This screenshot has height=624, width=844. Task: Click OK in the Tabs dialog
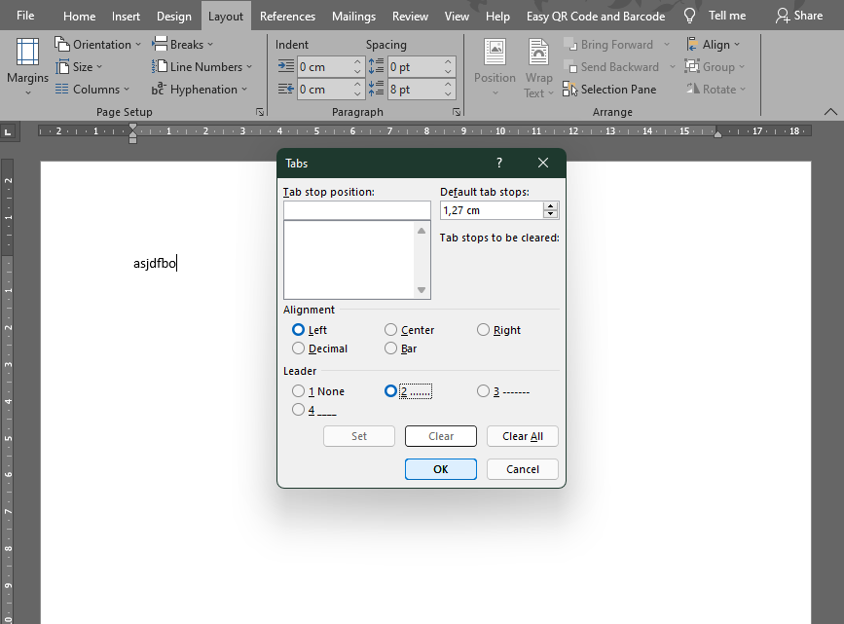point(441,469)
